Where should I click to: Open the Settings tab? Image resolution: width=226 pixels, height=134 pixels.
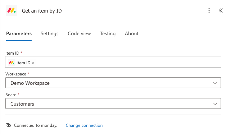[50, 33]
